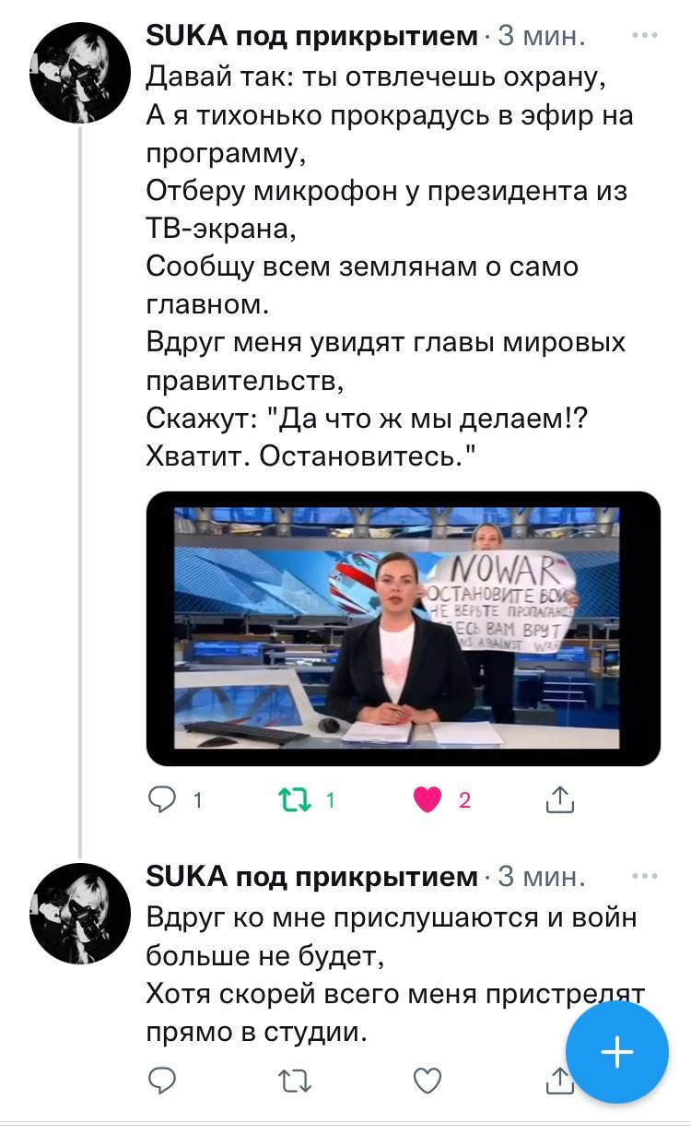Share the second tweet
This screenshot has width=691, height=1135.
(x=558, y=1080)
